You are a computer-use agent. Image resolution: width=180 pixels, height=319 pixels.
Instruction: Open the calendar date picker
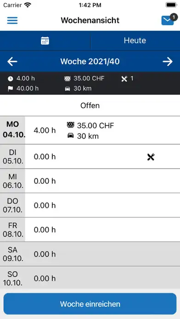45,41
